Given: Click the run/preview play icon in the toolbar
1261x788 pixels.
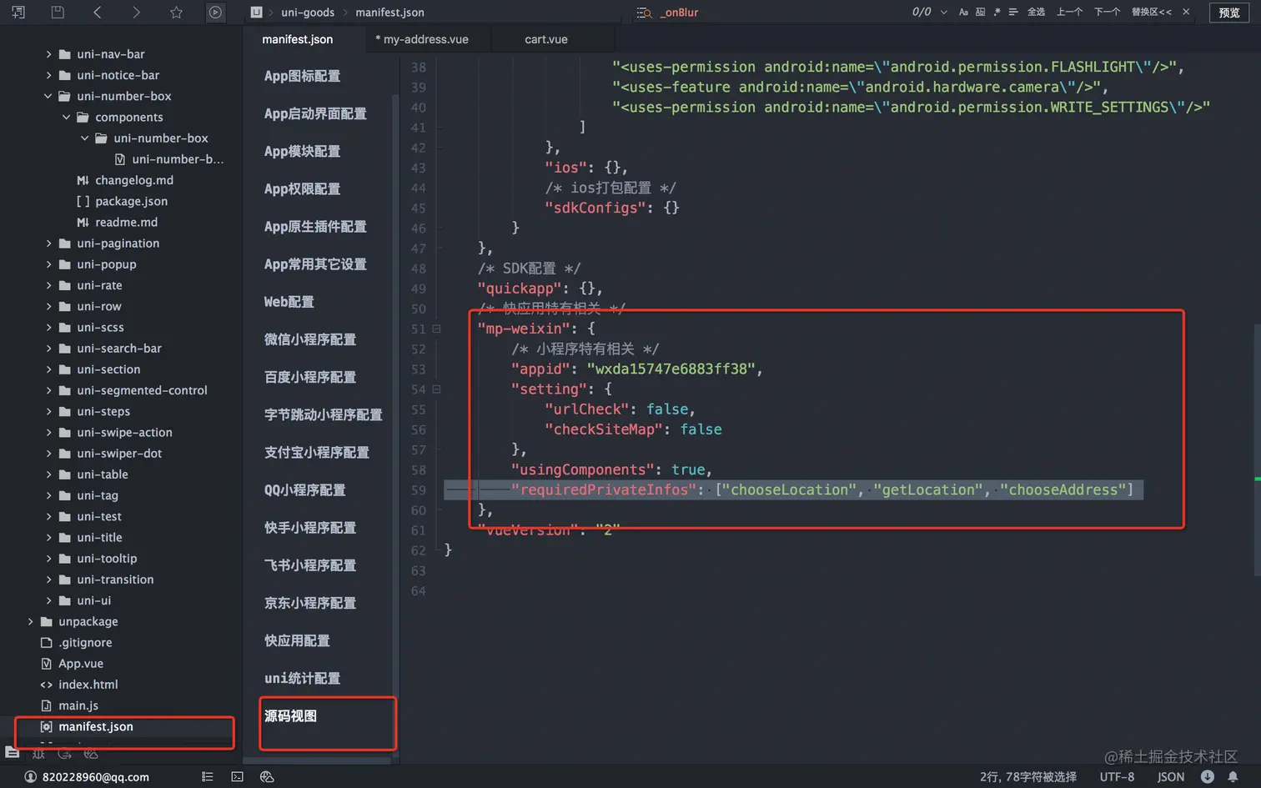Looking at the screenshot, I should click(x=214, y=13).
